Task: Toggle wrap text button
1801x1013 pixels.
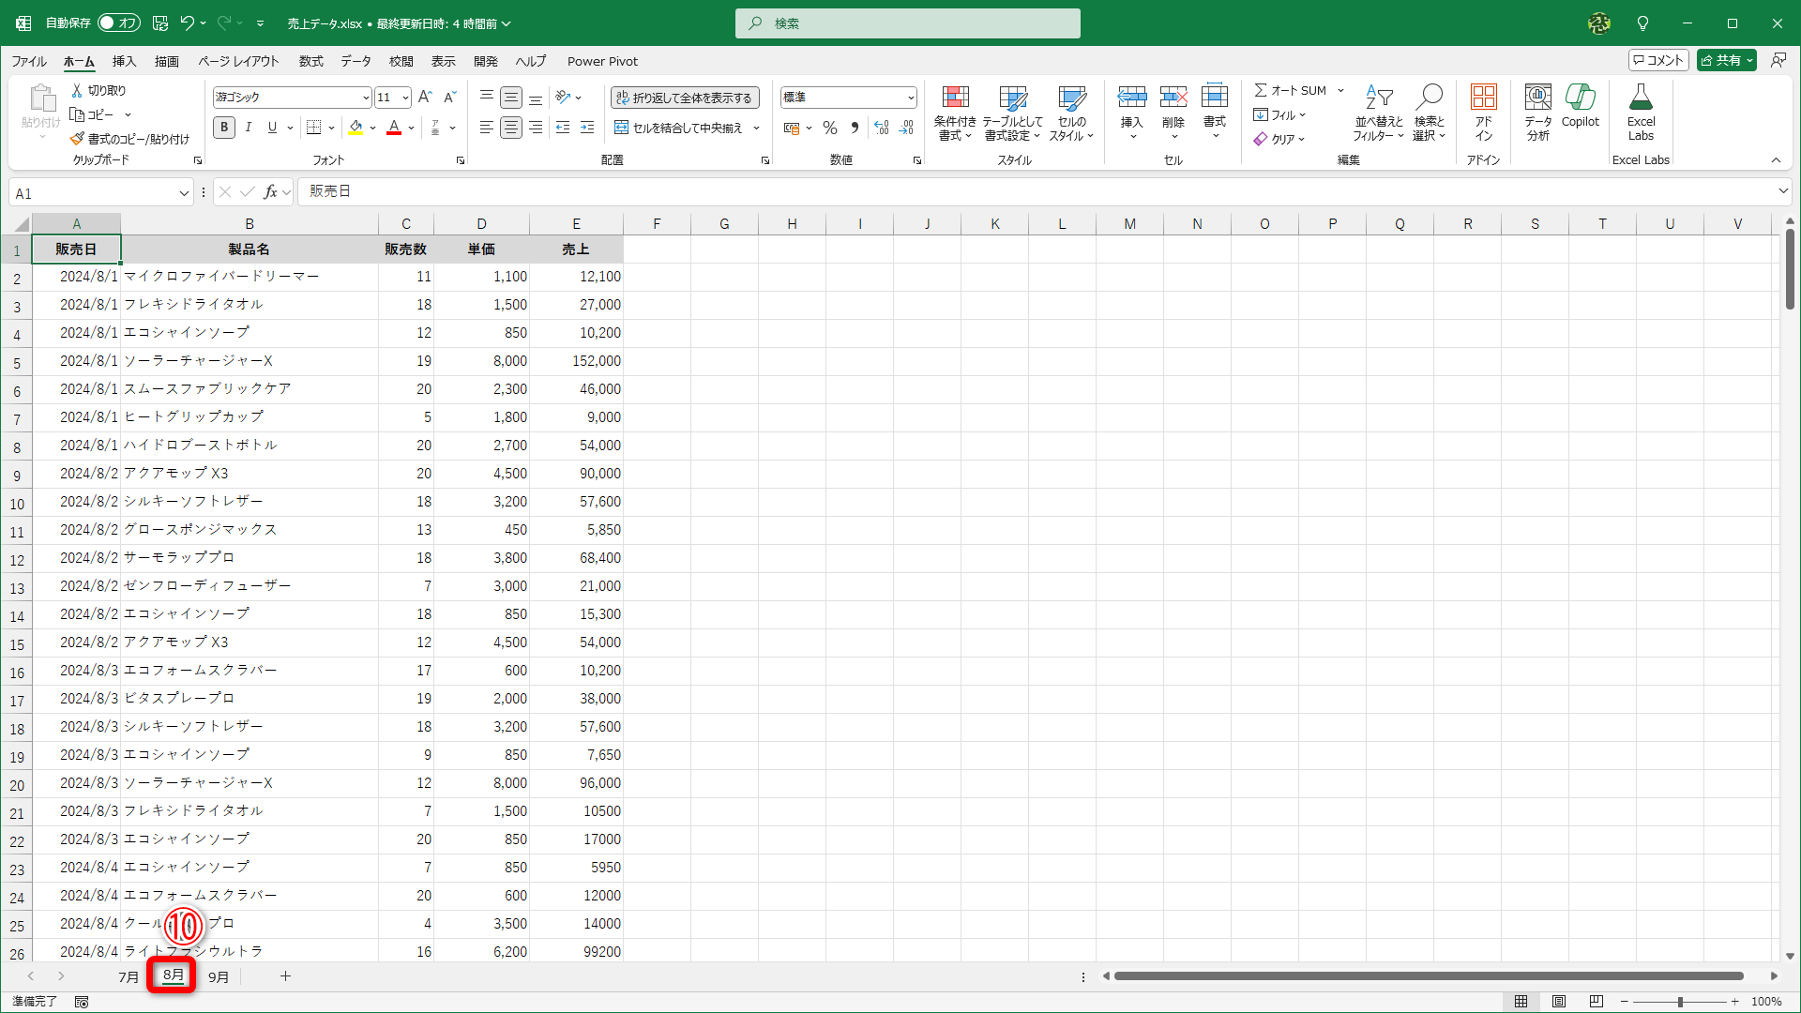Action: click(685, 98)
